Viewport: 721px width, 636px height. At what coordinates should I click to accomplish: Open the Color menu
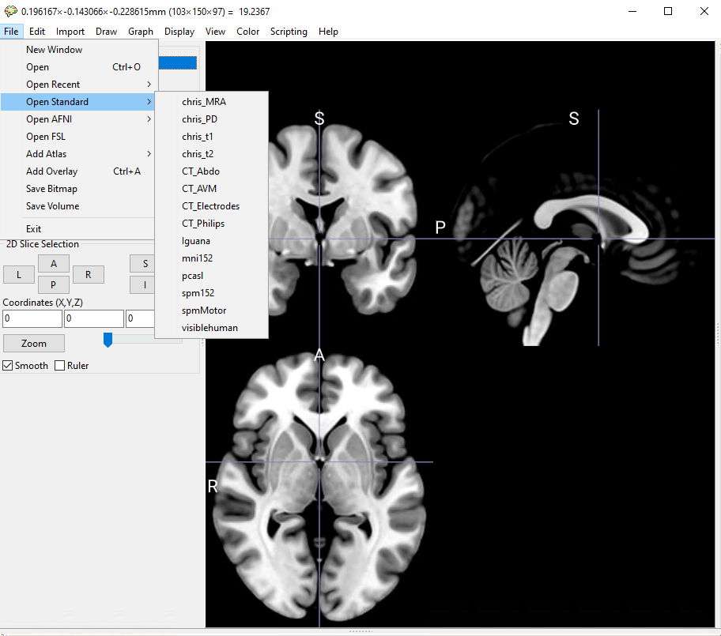coord(247,32)
